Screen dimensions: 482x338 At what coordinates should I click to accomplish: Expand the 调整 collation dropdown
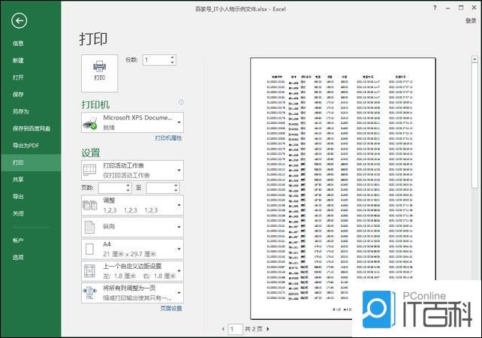click(132, 205)
